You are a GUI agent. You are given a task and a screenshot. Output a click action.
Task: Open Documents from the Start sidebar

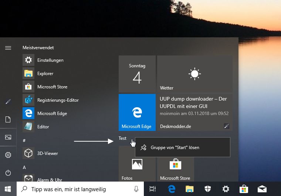8,119
